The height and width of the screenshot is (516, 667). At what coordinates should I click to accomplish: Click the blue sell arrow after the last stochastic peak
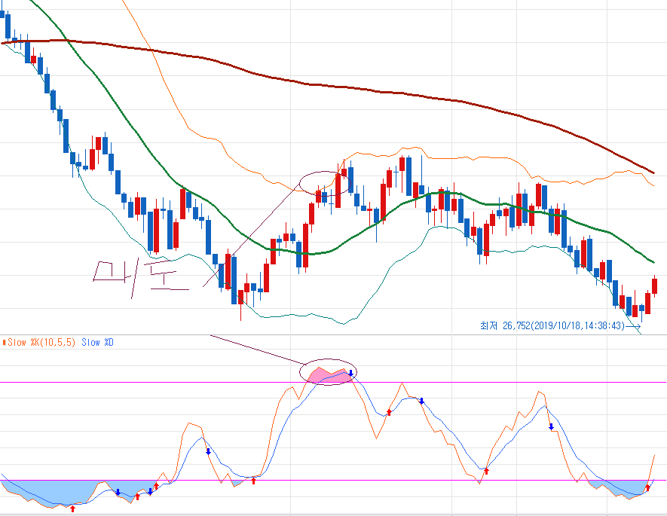click(551, 427)
